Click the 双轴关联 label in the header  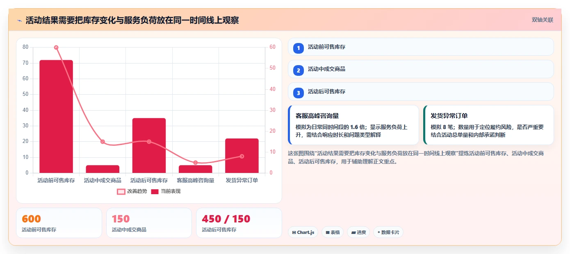543,20
